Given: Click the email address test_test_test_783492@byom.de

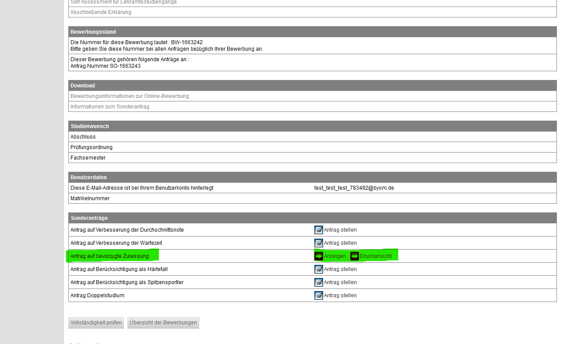Looking at the screenshot, I should tap(354, 188).
